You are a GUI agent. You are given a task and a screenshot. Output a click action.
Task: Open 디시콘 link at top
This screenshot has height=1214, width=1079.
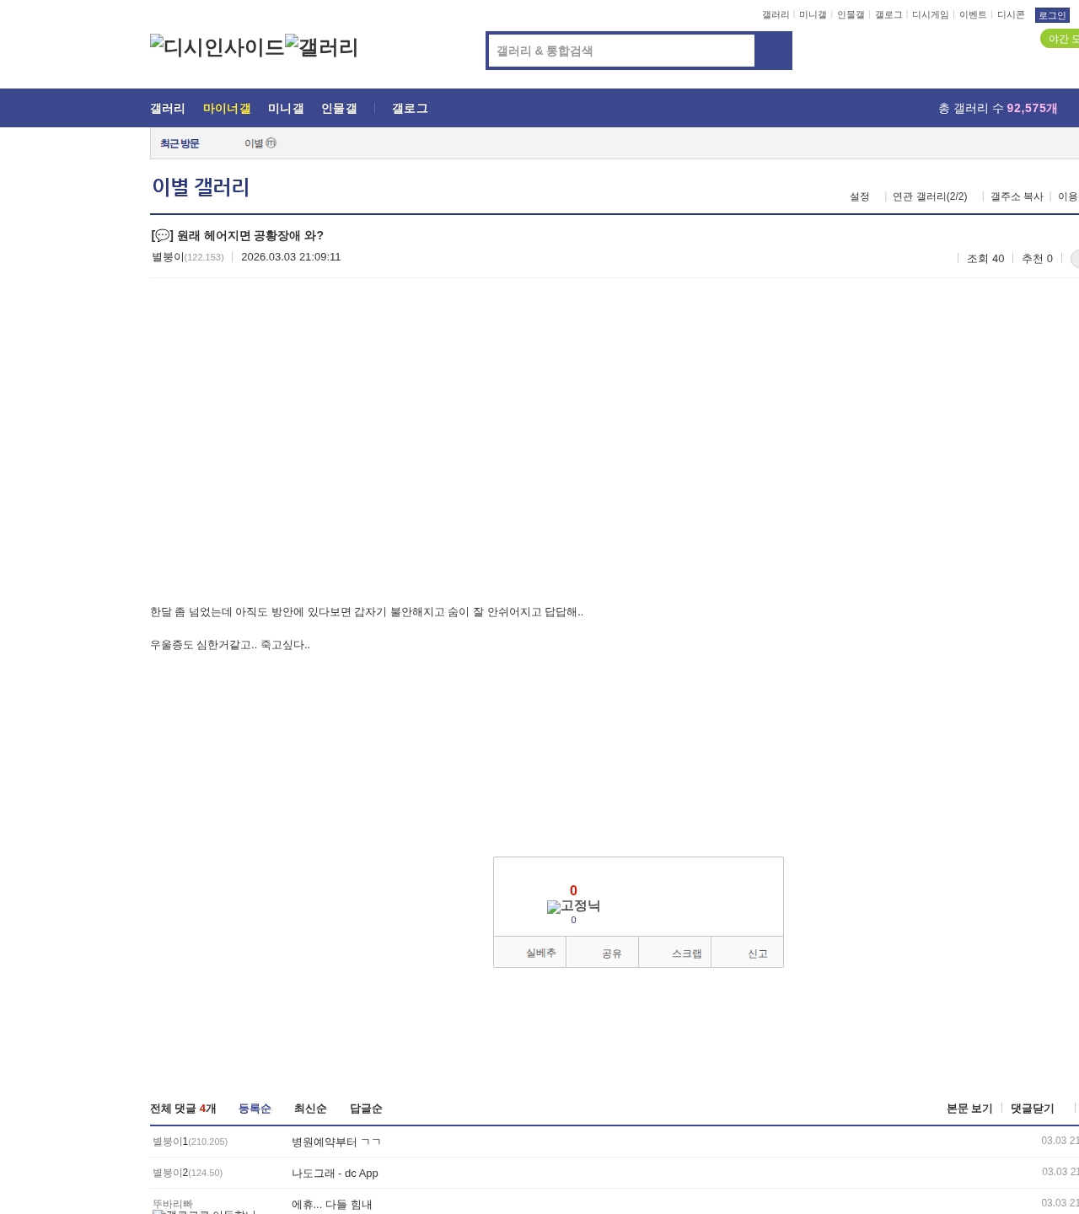click(1011, 15)
